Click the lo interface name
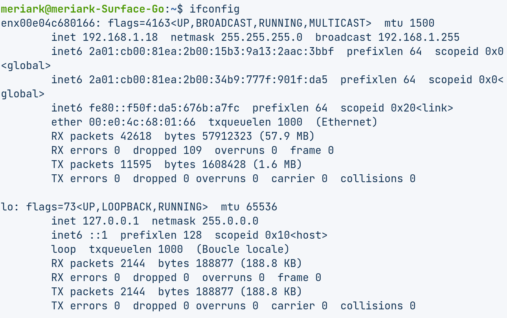The image size is (507, 318). [x=7, y=207]
